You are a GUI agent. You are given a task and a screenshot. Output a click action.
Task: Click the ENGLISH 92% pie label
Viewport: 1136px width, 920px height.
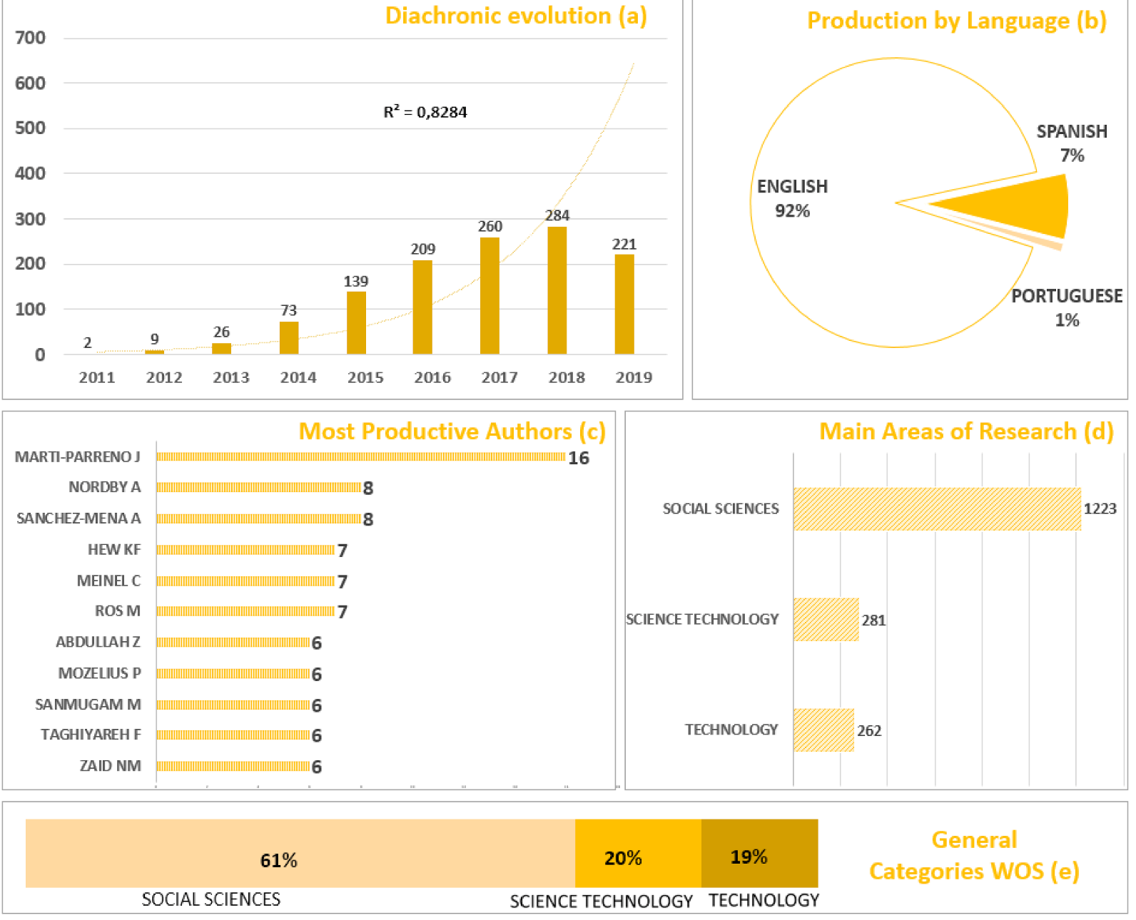[792, 198]
